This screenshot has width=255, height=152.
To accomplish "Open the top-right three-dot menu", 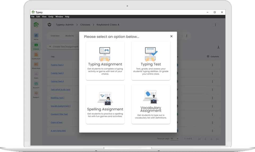I will [215, 25].
